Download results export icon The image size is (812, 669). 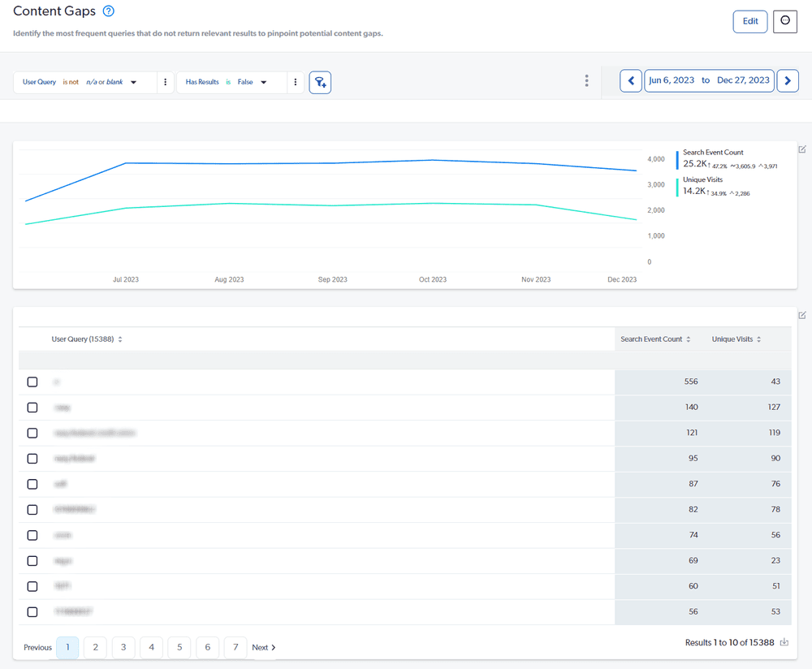tap(784, 642)
